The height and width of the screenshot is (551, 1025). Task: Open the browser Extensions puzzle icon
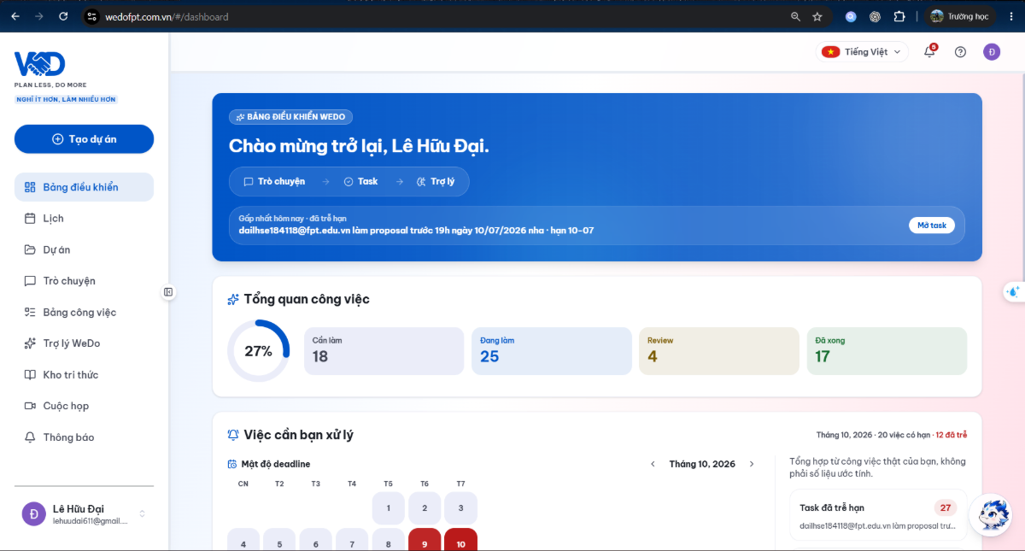[x=899, y=16]
